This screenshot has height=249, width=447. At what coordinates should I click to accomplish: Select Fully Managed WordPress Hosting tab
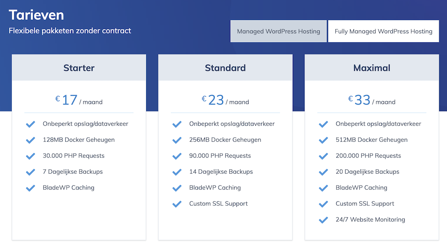pyautogui.click(x=384, y=32)
